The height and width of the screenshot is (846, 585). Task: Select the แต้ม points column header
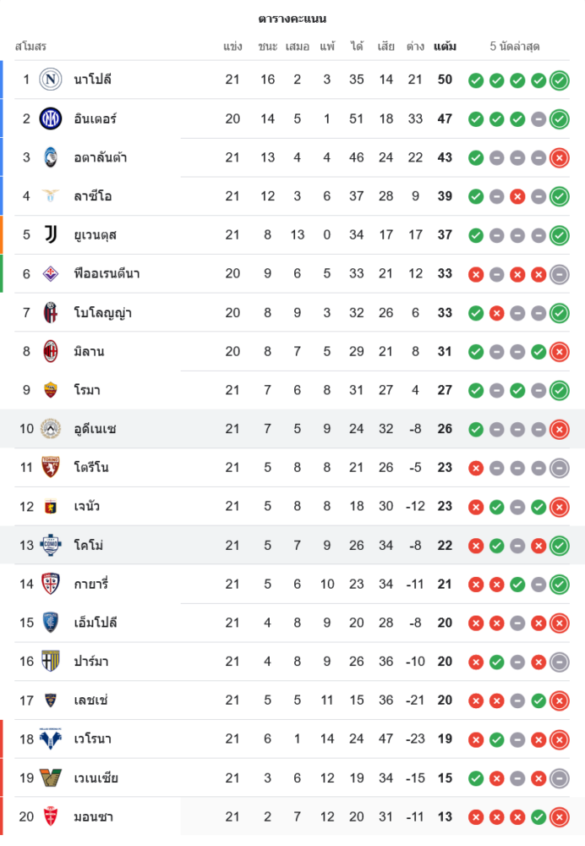(445, 47)
